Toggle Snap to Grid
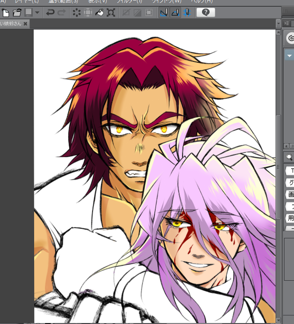 pyautogui.click(x=187, y=12)
